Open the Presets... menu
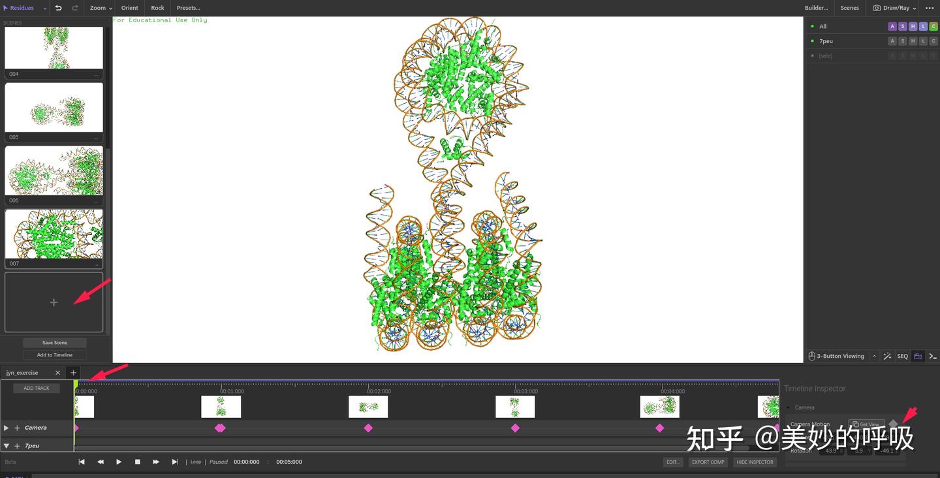940x478 pixels. [x=189, y=8]
